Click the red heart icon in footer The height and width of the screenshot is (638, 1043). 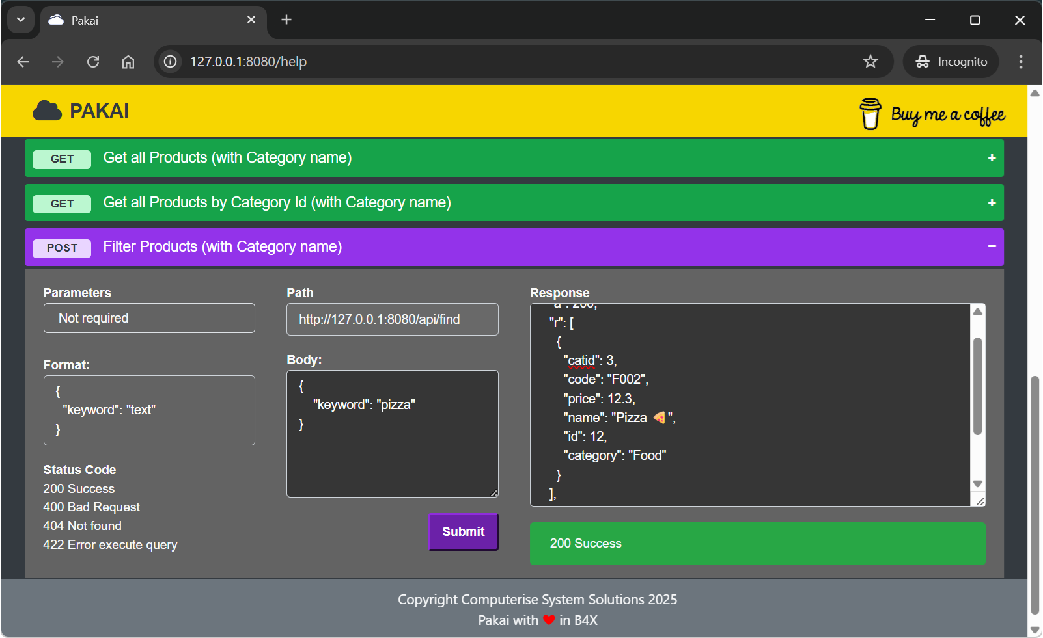click(549, 620)
